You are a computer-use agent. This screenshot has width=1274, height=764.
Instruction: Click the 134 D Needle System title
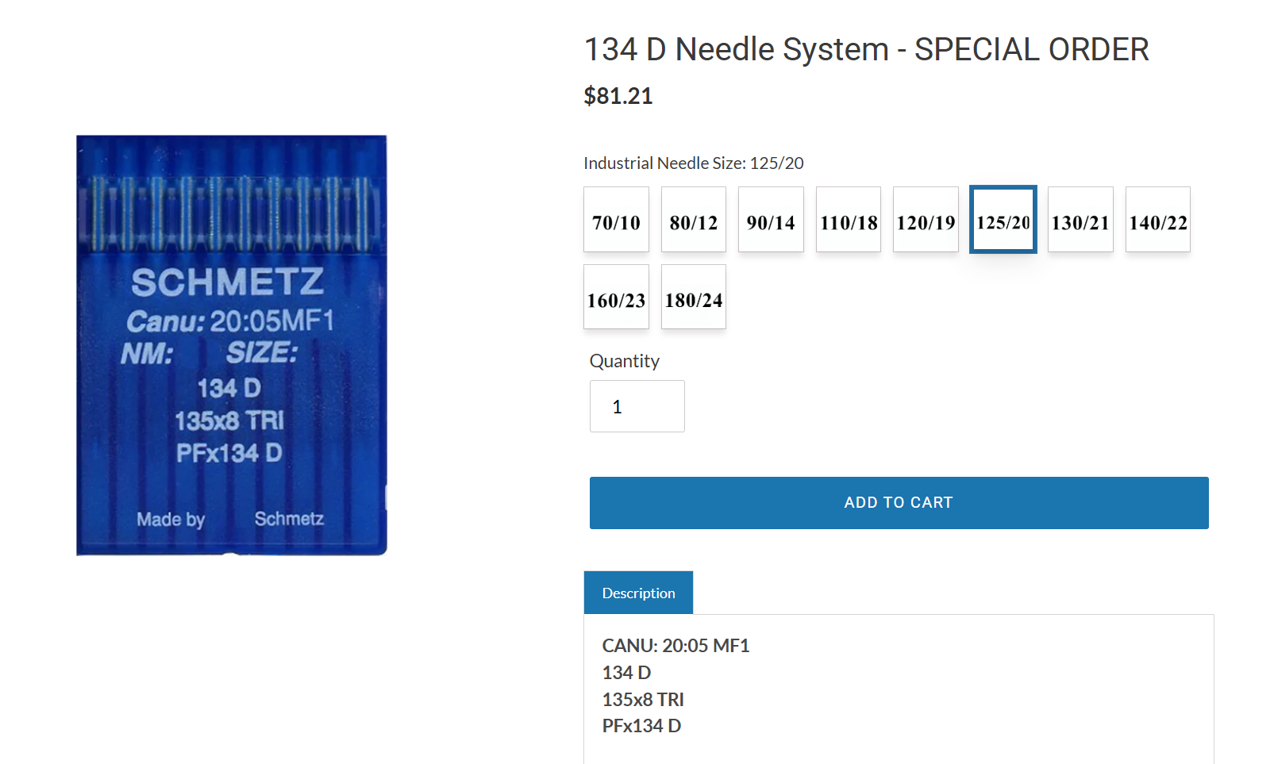click(x=866, y=49)
